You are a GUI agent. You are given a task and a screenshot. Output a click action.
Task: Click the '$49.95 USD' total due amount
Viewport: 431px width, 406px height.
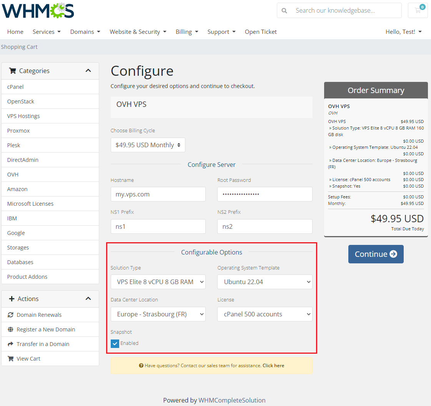point(397,218)
